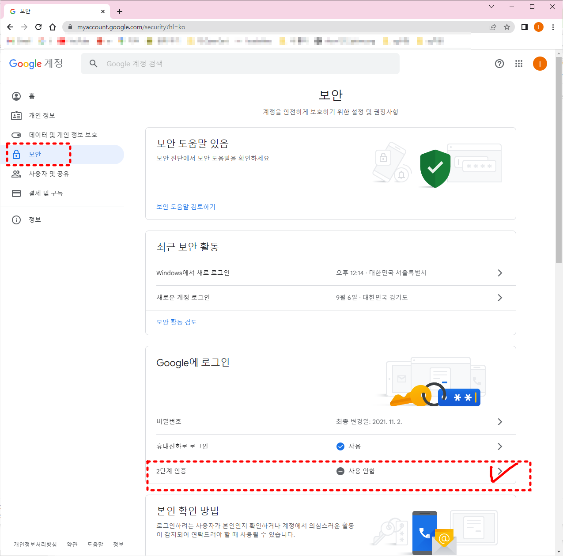Open the help question mark icon
The height and width of the screenshot is (556, 563).
coord(499,64)
